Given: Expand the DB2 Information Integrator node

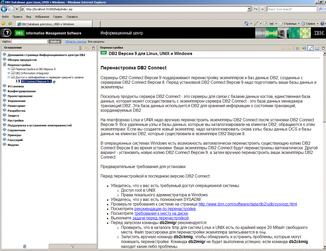Looking at the screenshot, I should (x=9, y=73).
